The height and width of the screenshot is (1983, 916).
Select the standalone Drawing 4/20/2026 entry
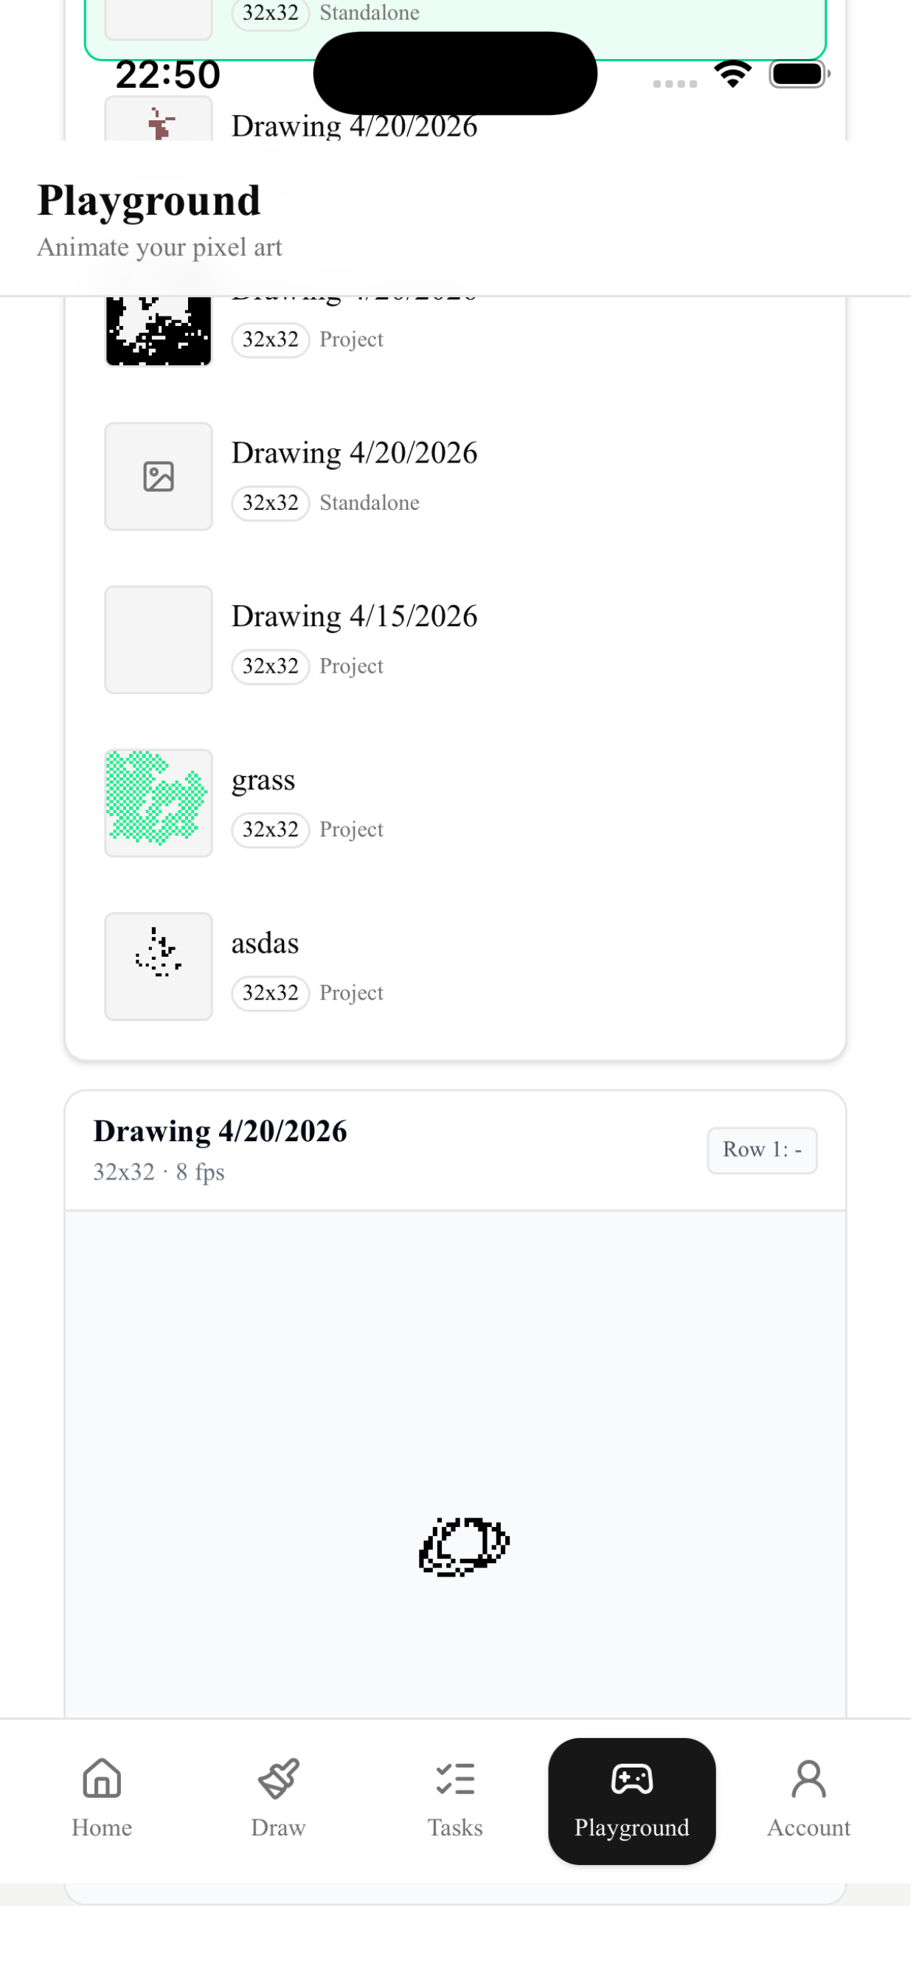tap(457, 479)
